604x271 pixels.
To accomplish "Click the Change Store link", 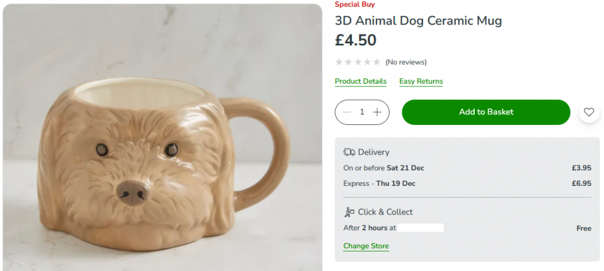I will click(x=366, y=246).
